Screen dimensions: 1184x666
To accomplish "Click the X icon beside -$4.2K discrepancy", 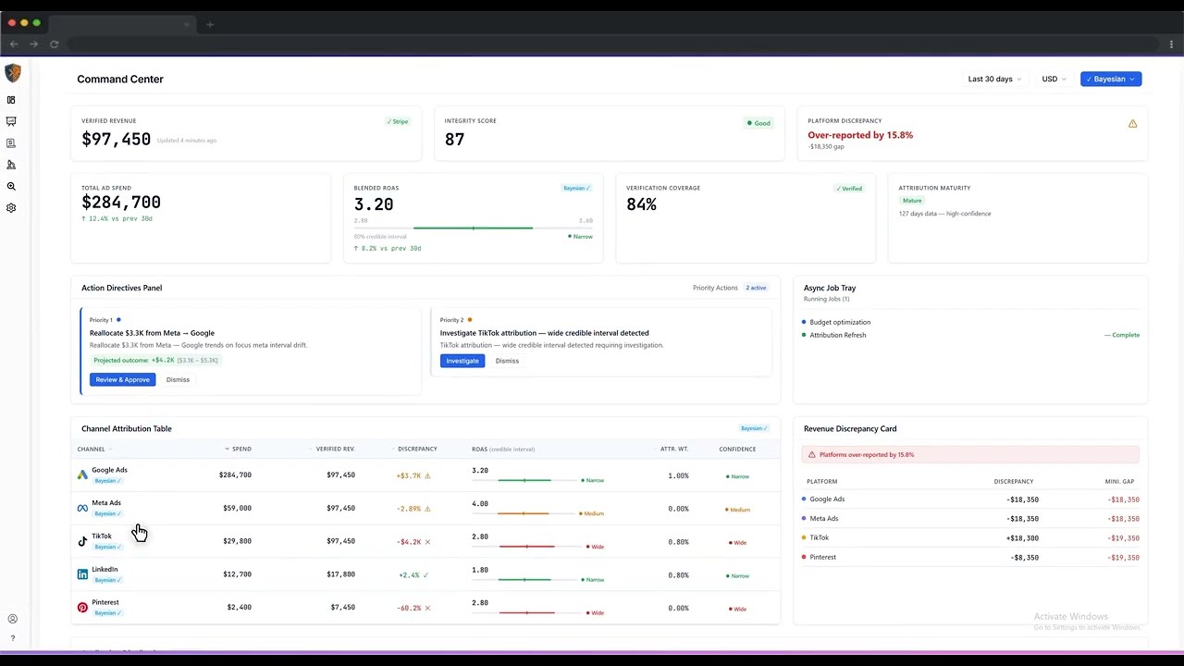I will (427, 542).
